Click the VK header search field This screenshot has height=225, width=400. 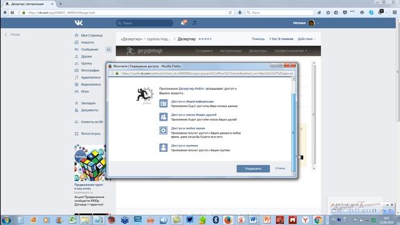[144, 23]
